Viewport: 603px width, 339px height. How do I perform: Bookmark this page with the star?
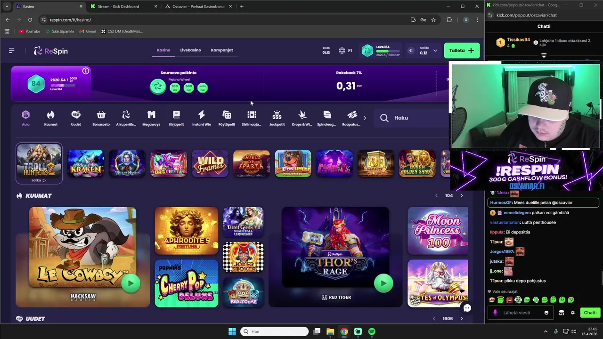point(433,20)
